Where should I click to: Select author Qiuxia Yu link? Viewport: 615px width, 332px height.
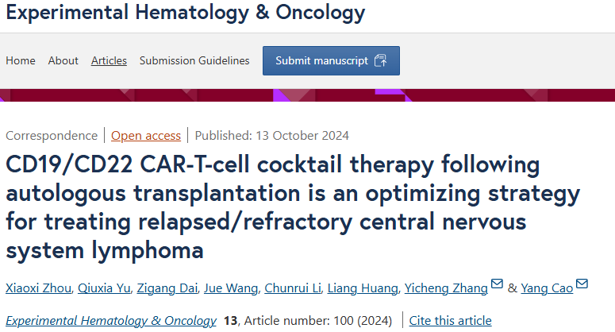(104, 288)
